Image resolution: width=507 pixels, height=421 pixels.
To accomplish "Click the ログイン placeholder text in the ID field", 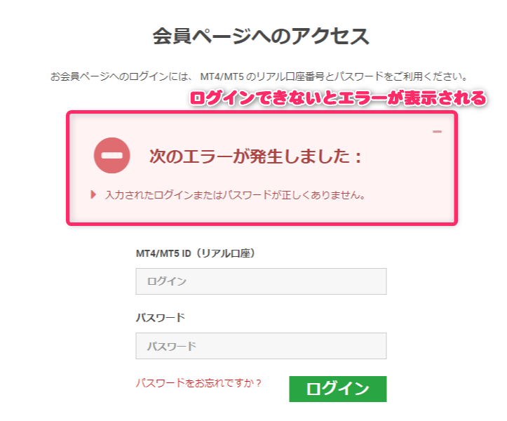I will [167, 281].
